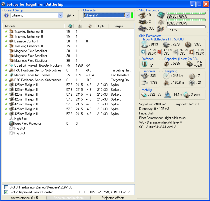Click the structure hitpoints icon
The image size is (210, 201).
click(x=188, y=45)
